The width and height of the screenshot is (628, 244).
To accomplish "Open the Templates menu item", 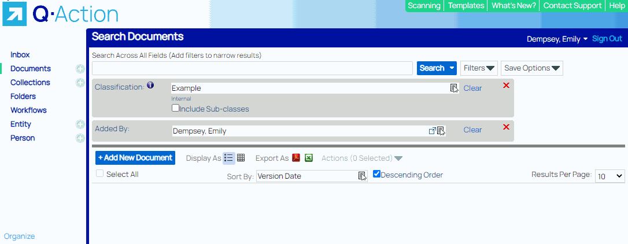I will pos(466,6).
